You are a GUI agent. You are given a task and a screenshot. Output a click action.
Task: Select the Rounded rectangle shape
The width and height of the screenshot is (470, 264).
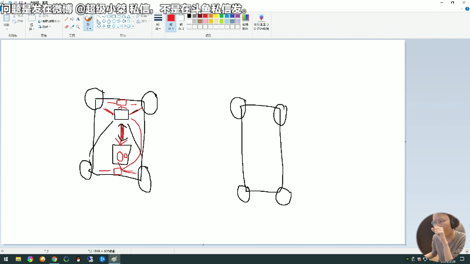pyautogui.click(x=119, y=16)
